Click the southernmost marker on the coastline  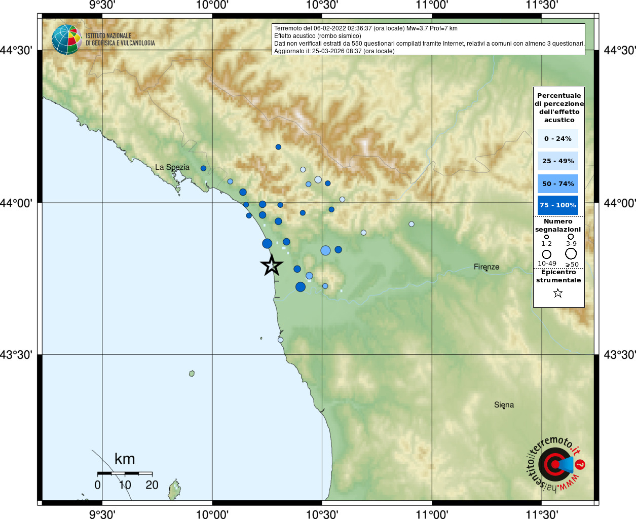coord(280,340)
